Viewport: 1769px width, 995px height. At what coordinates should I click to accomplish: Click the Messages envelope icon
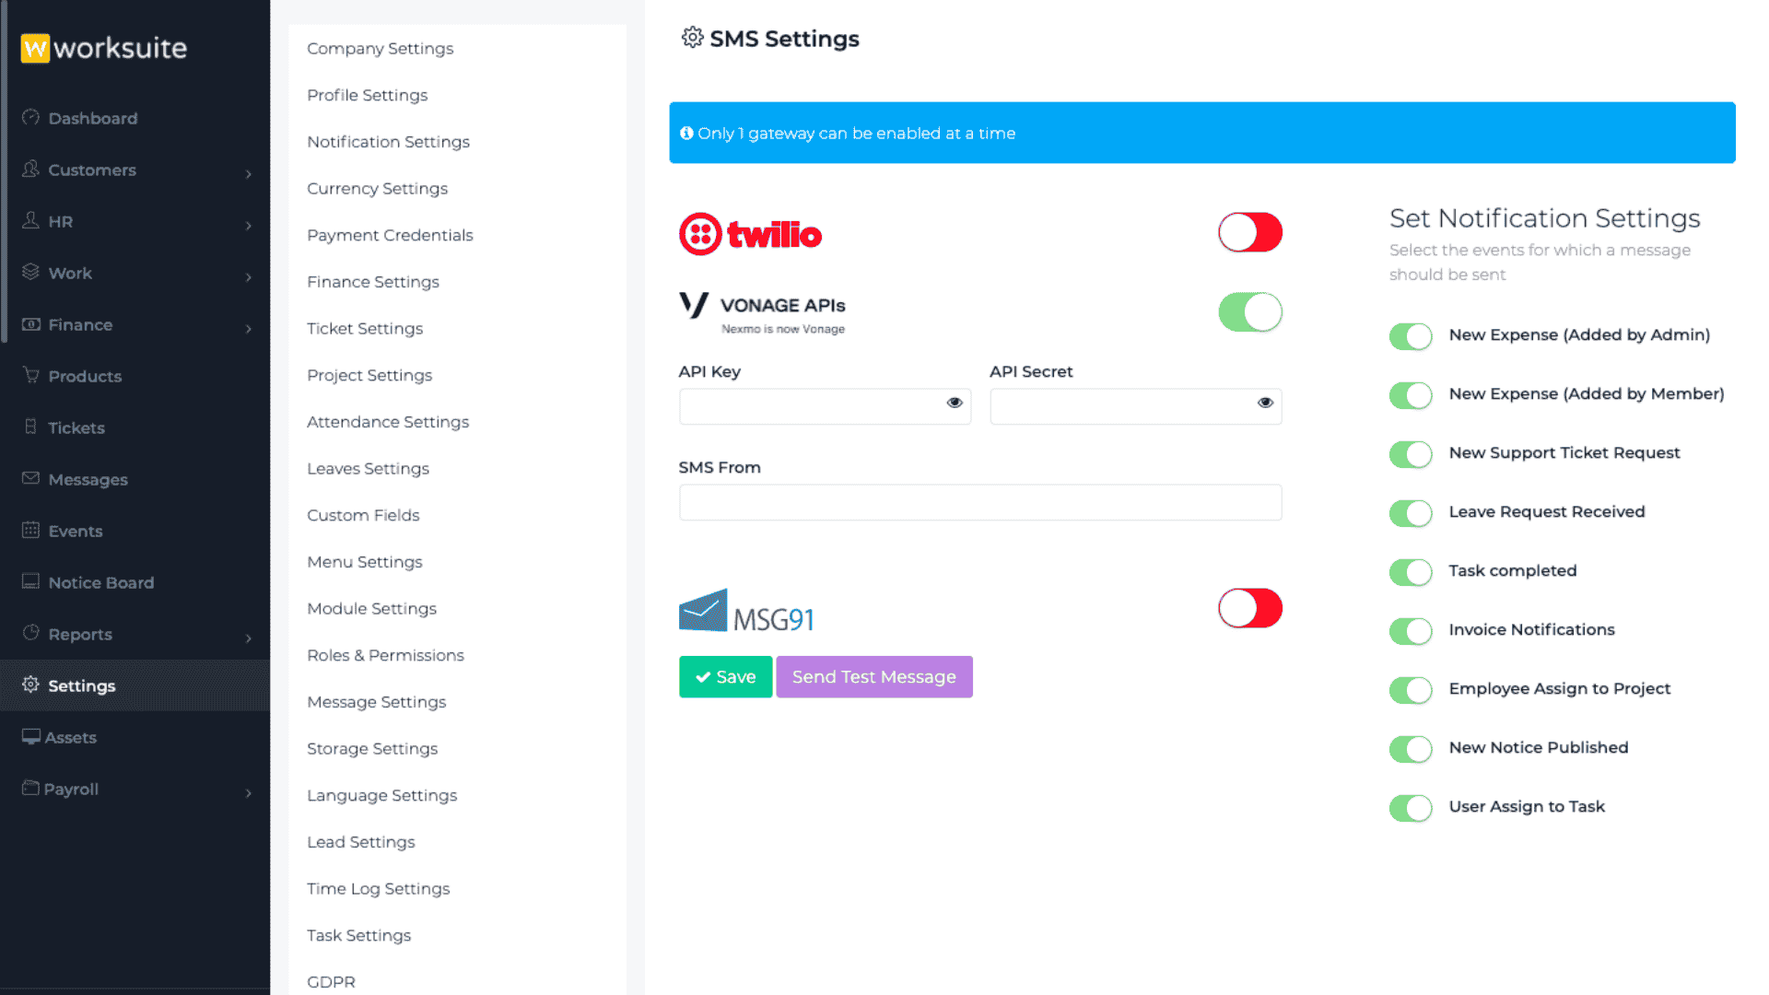(31, 479)
